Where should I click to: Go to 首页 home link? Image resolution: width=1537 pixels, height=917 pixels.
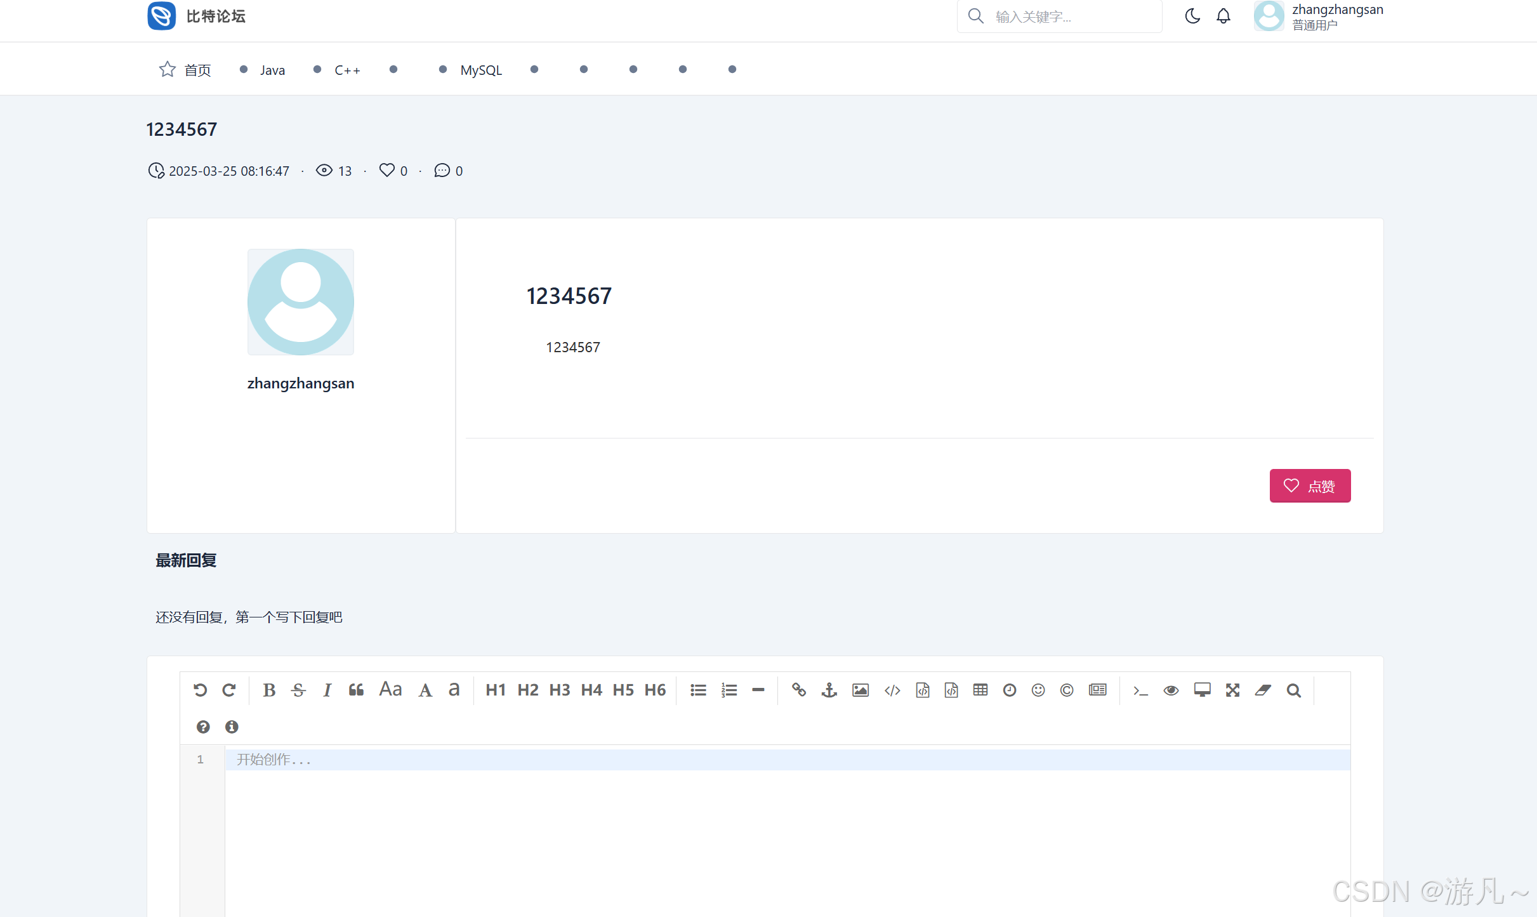pyautogui.click(x=197, y=70)
